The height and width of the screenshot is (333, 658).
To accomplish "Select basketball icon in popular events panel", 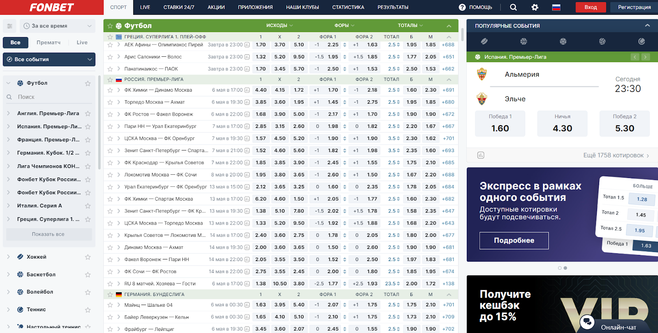I will [x=524, y=41].
